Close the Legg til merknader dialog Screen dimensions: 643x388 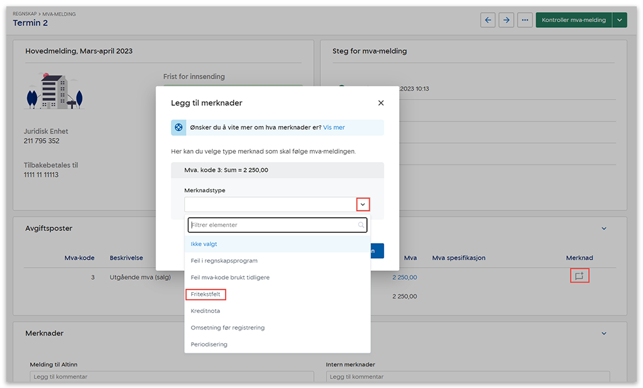pyautogui.click(x=381, y=103)
